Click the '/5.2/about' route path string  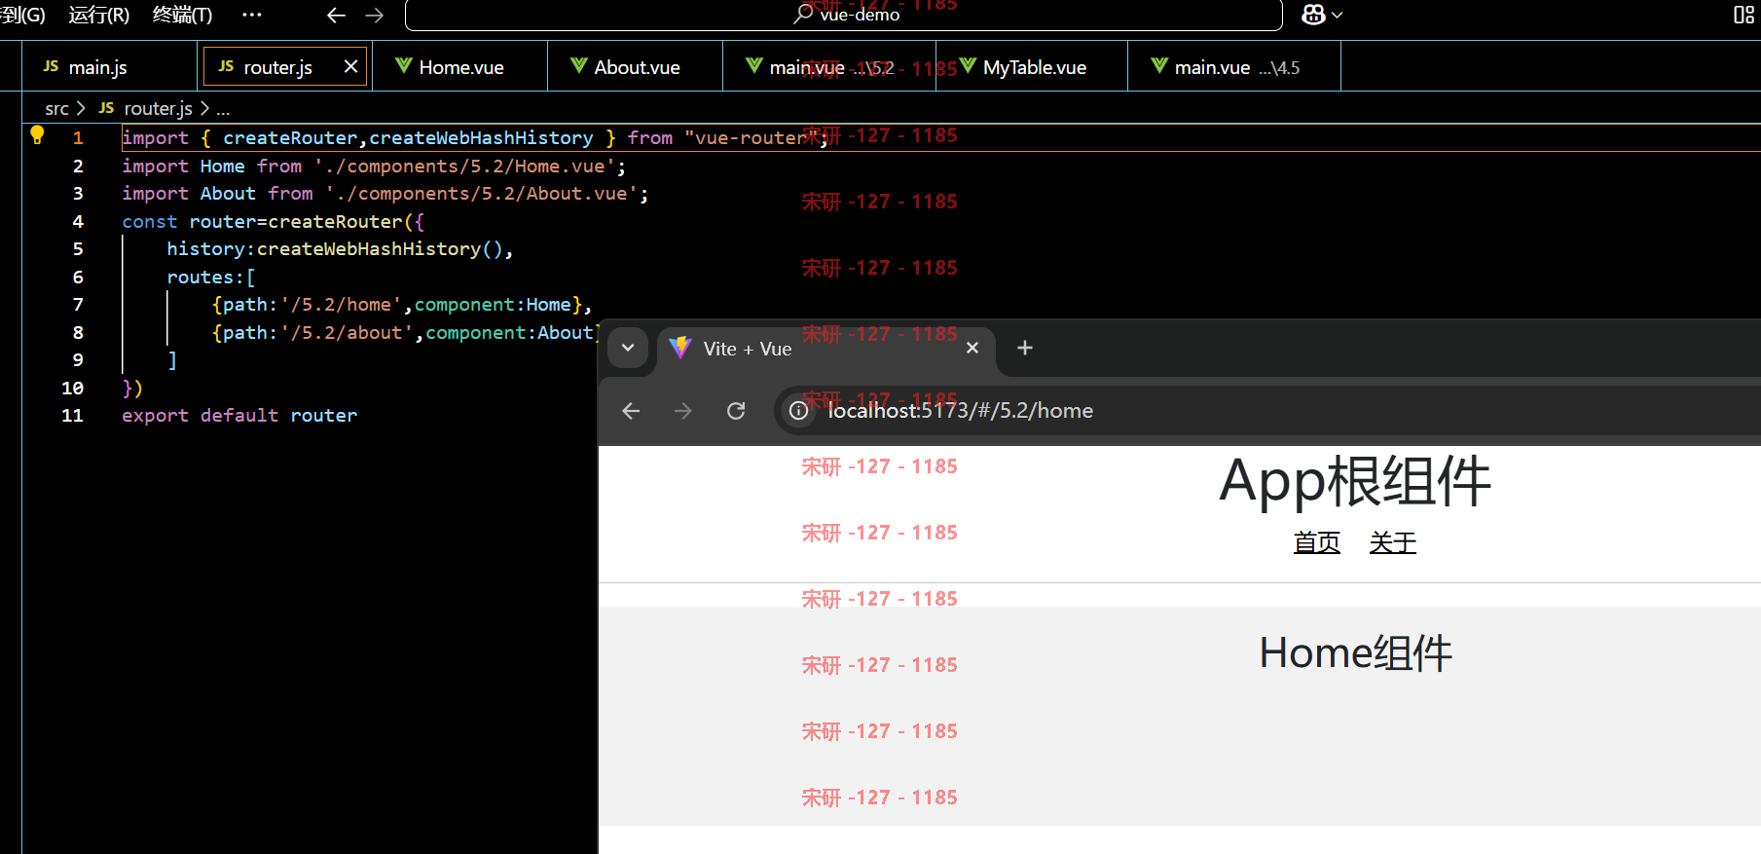pyautogui.click(x=347, y=332)
